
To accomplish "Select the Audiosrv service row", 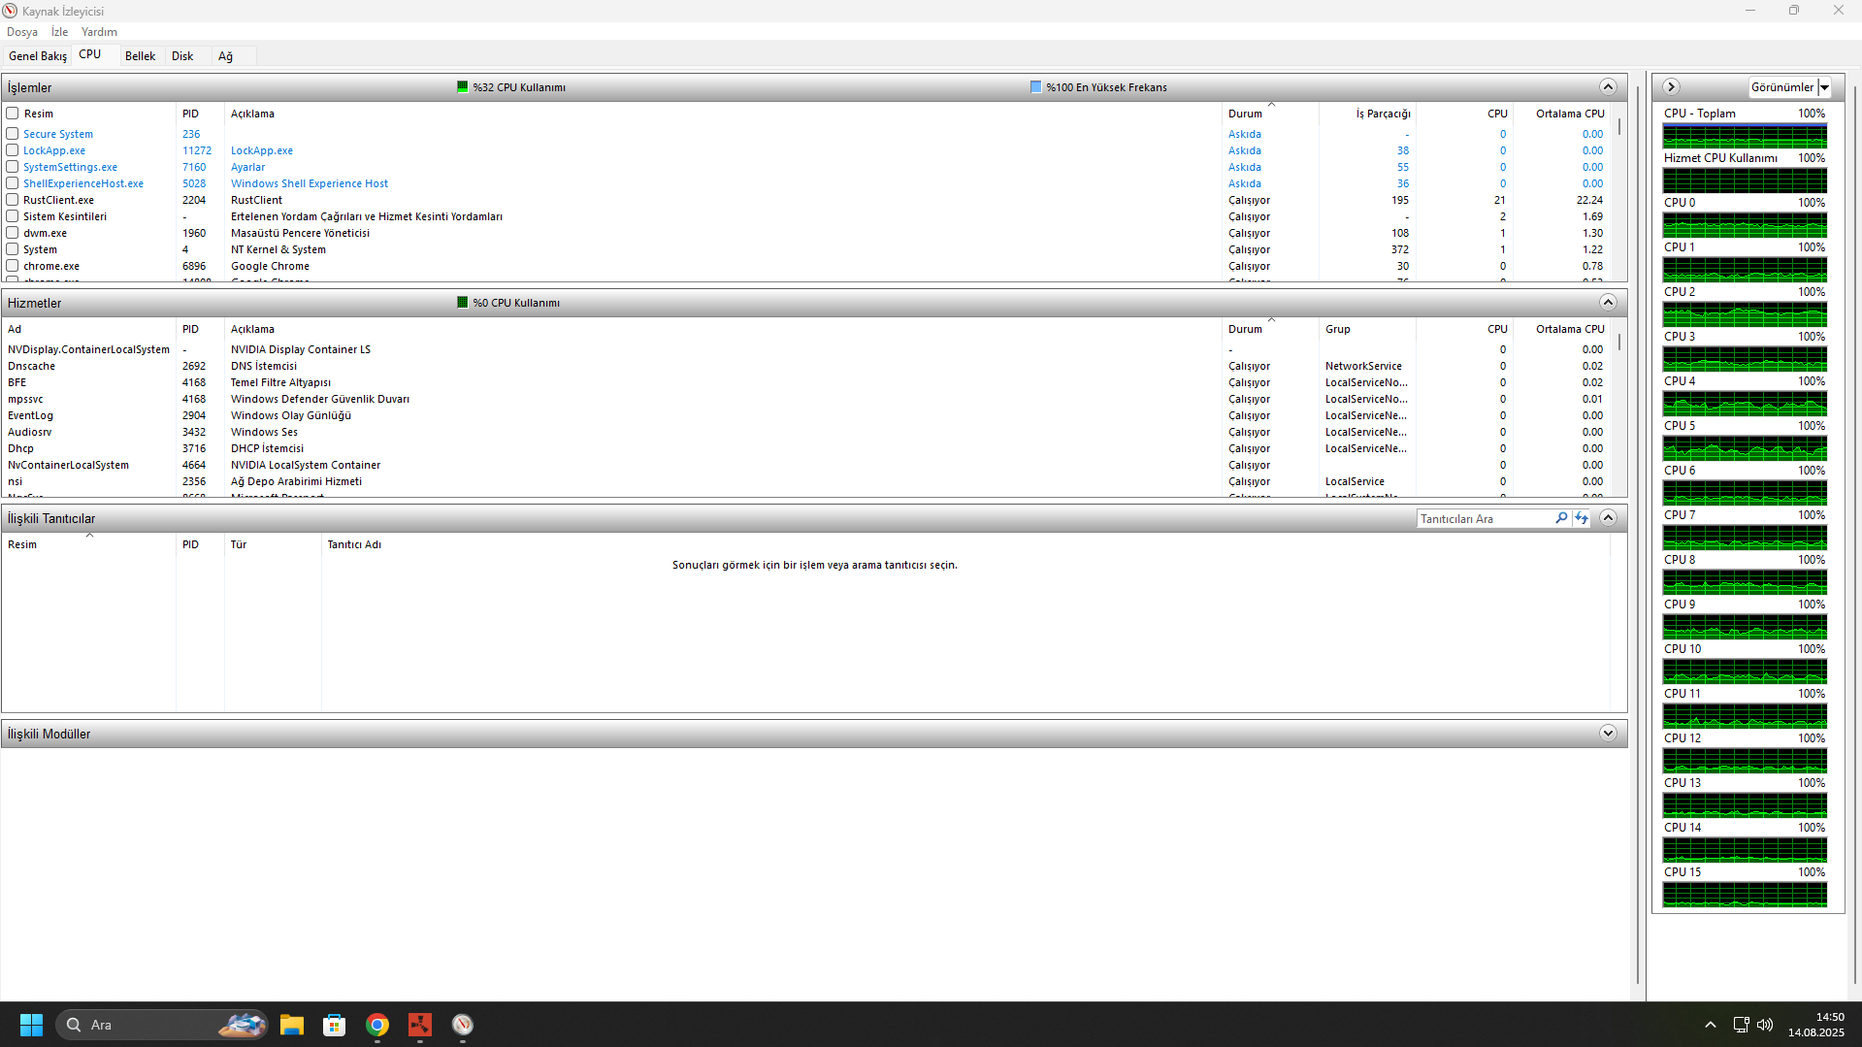I will tap(807, 432).
